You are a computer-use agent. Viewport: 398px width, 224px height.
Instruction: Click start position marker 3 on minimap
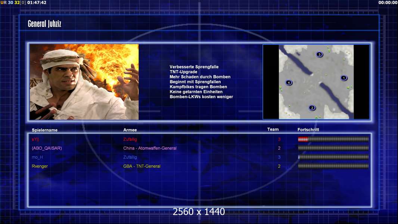319,54
